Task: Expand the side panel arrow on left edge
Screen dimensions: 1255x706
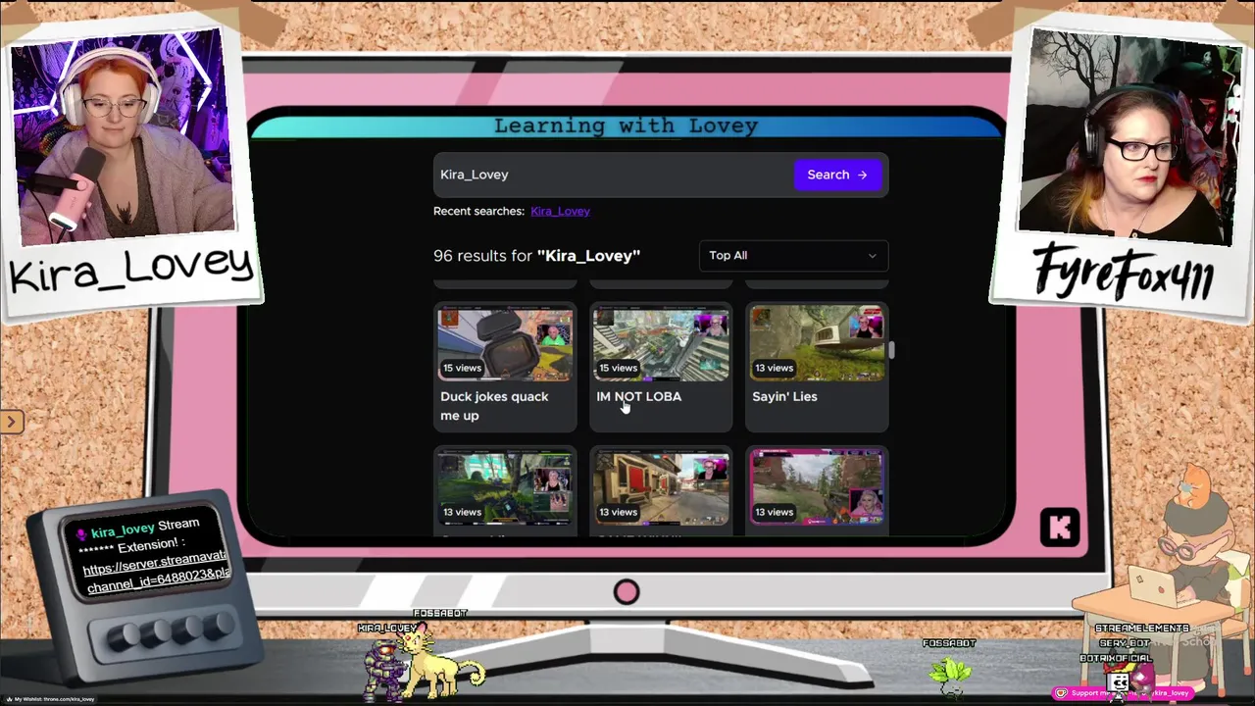Action: (11, 422)
